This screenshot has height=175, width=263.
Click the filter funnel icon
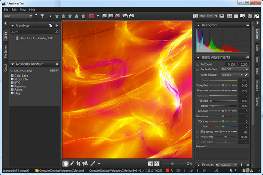tap(42, 16)
